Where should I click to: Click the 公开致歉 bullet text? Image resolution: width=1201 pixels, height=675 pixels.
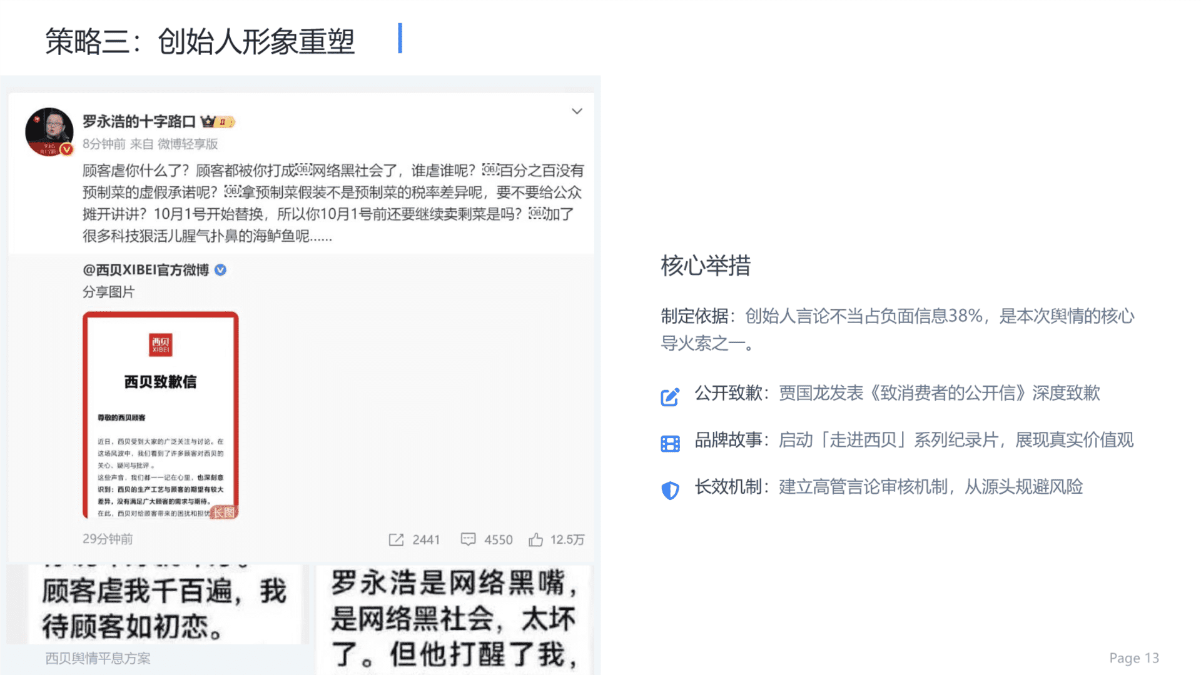897,393
